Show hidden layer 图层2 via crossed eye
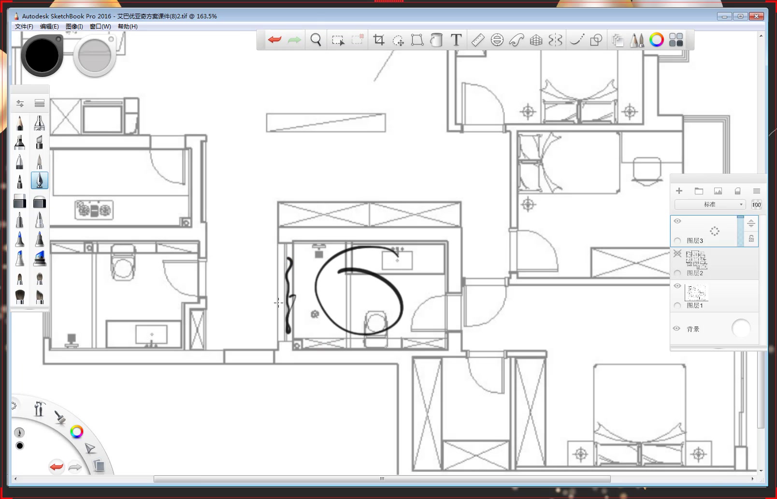777x499 pixels. point(677,253)
